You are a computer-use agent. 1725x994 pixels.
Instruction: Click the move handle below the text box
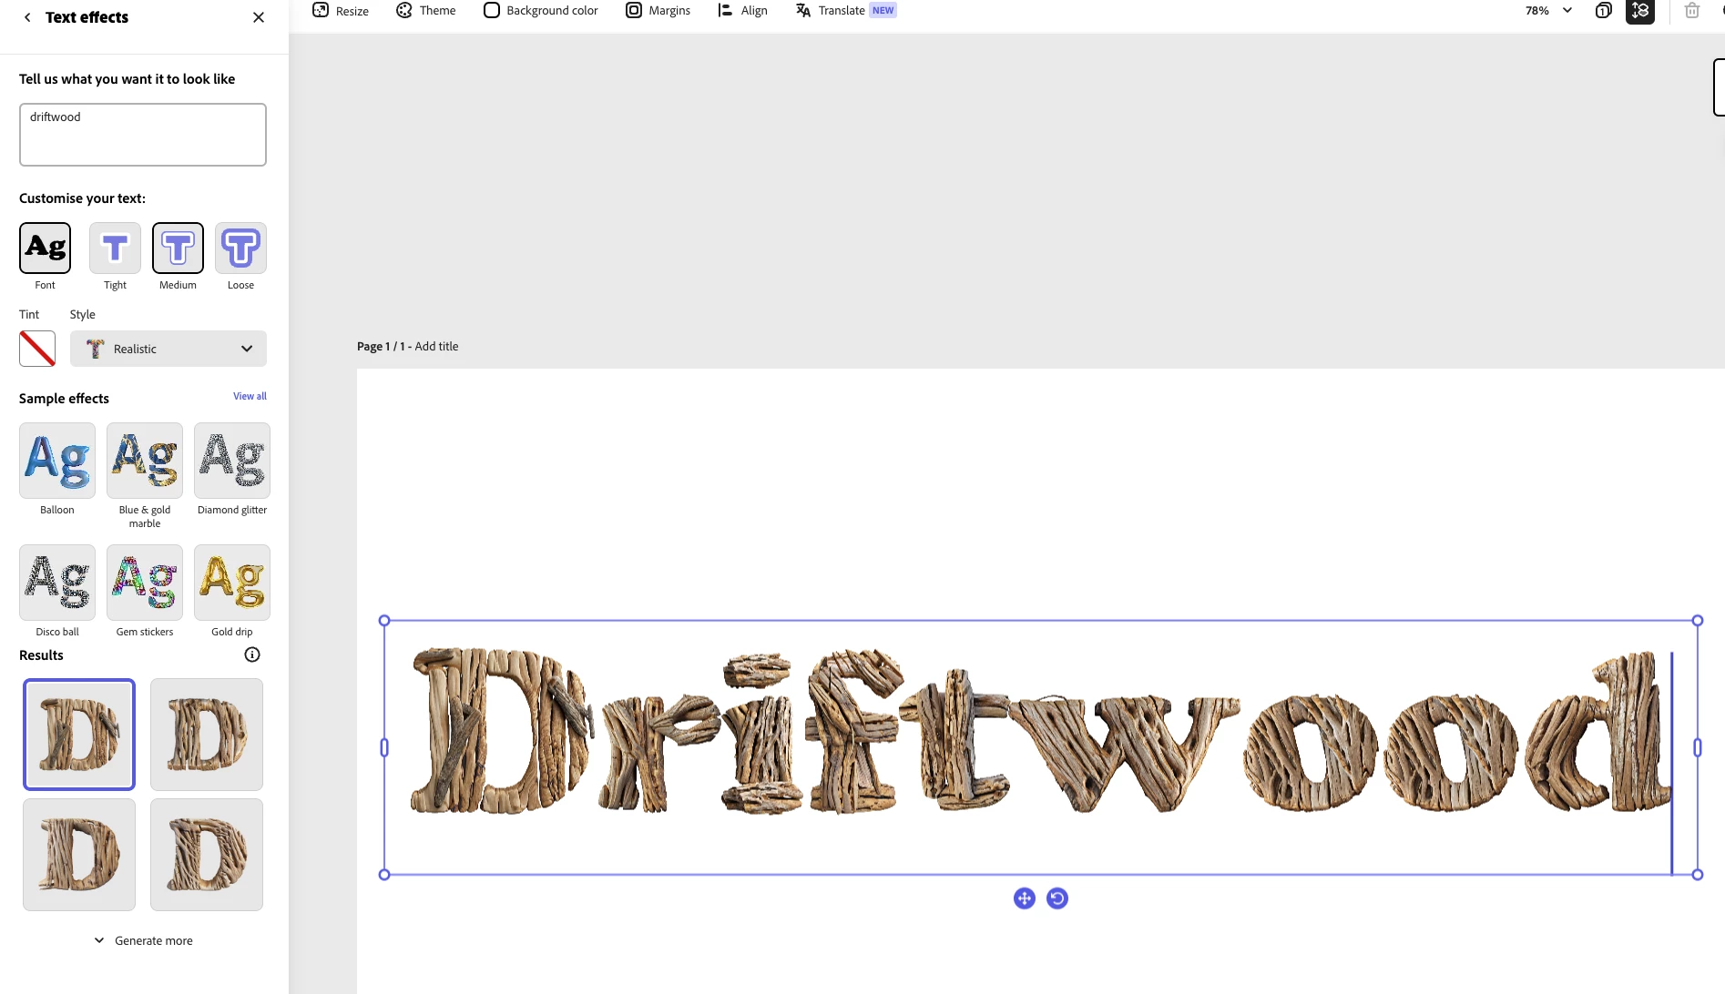[x=1025, y=898]
